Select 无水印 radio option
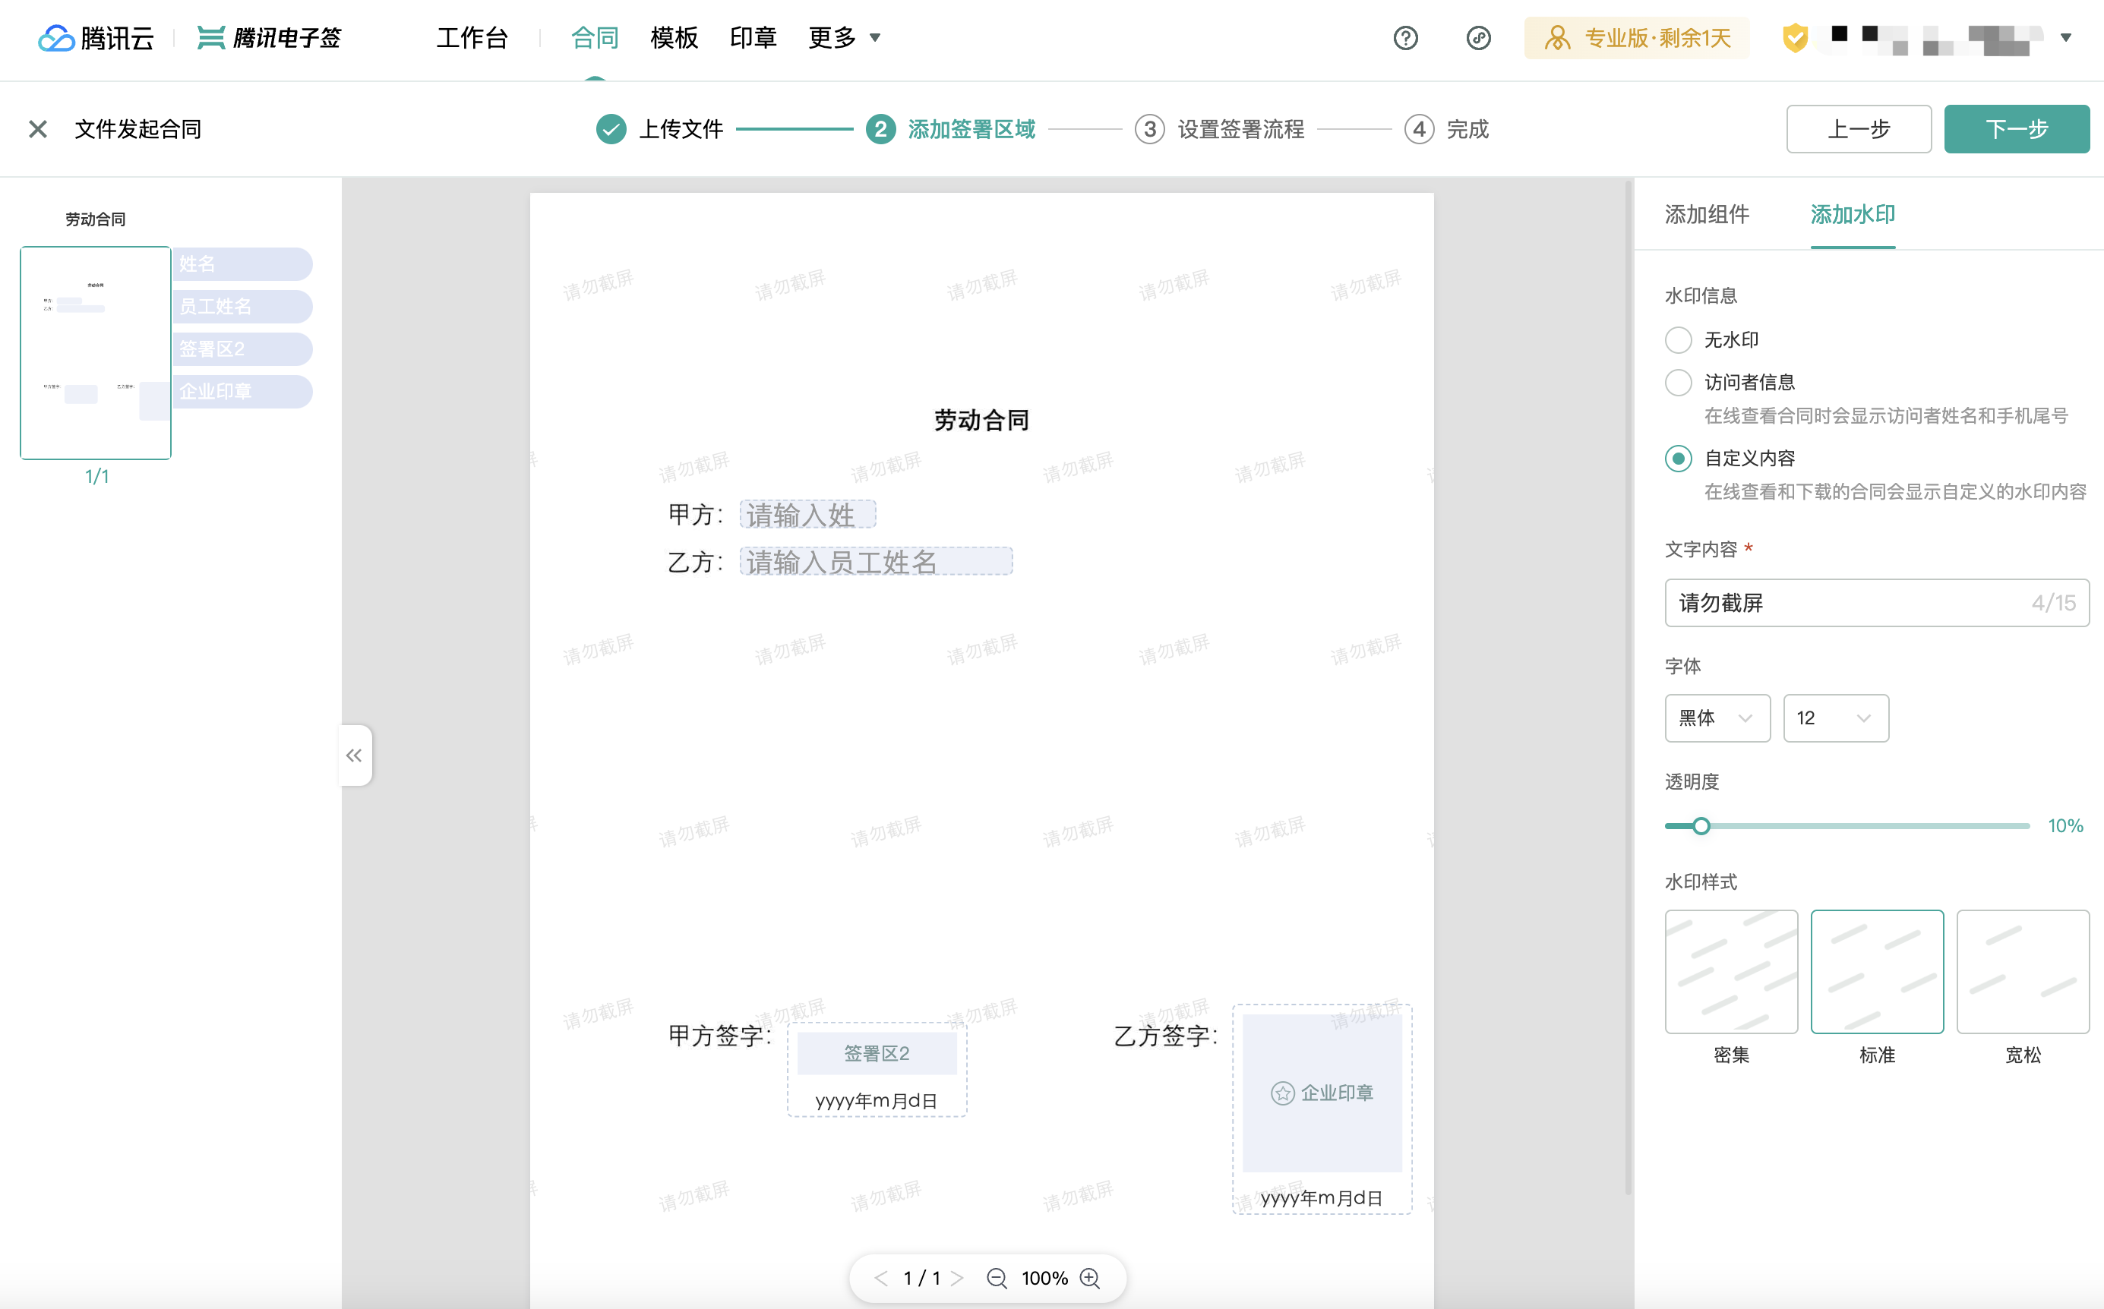Viewport: 2104px width, 1309px height. (x=1678, y=339)
